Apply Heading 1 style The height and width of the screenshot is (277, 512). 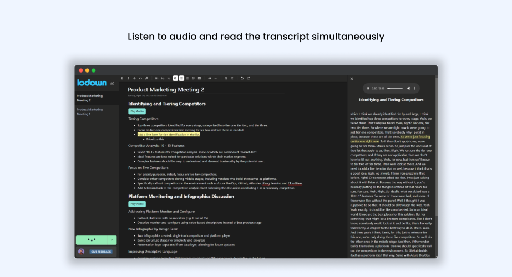click(157, 78)
